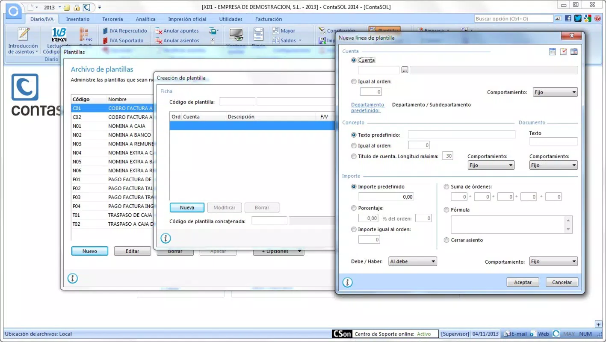The width and height of the screenshot is (606, 342).
Task: Open Introducción de asientos tool
Action: click(x=23, y=41)
